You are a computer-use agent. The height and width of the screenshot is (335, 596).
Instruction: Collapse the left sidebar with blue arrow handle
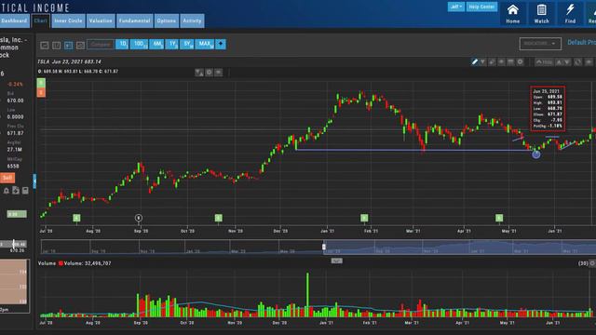point(34,181)
